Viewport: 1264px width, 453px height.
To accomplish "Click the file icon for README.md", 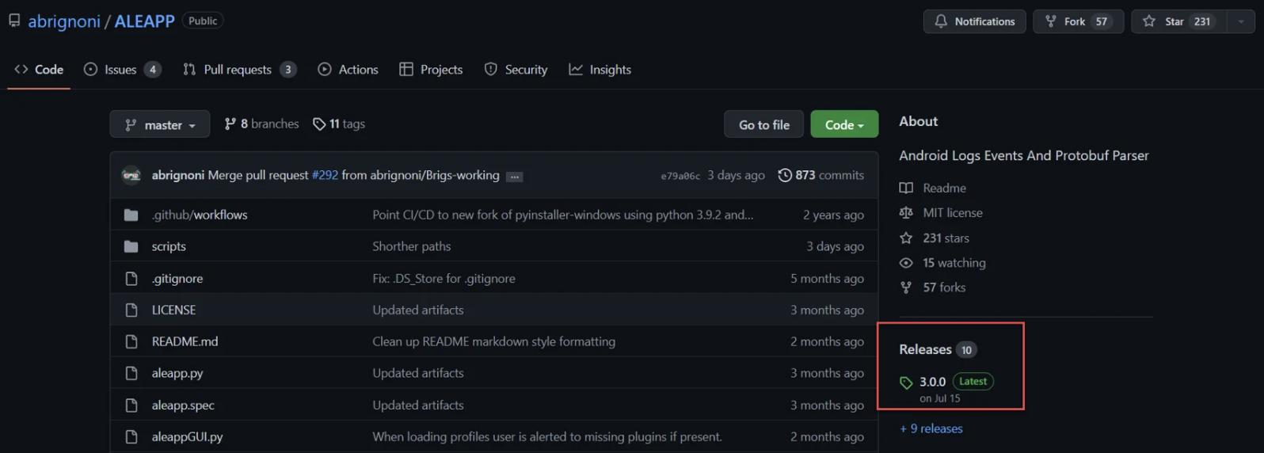I will pyautogui.click(x=131, y=342).
